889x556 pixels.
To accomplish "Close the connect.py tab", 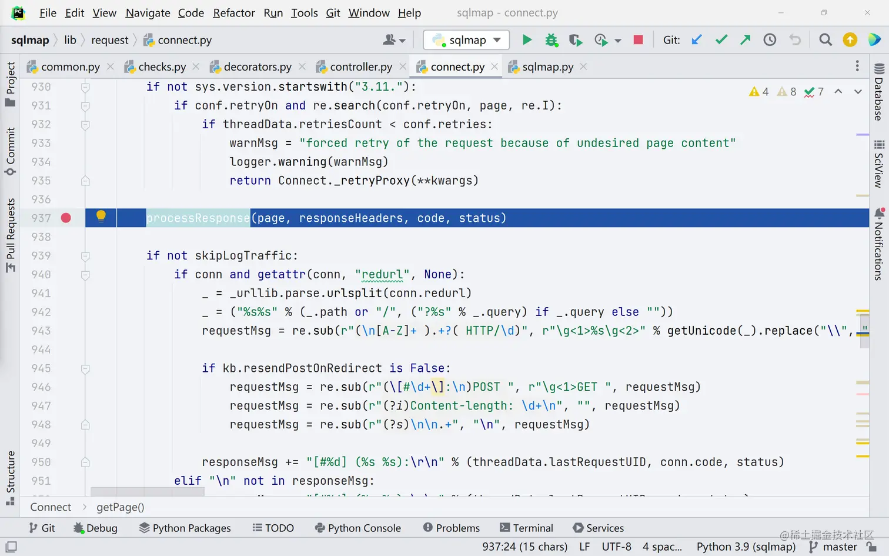I will click(x=494, y=67).
